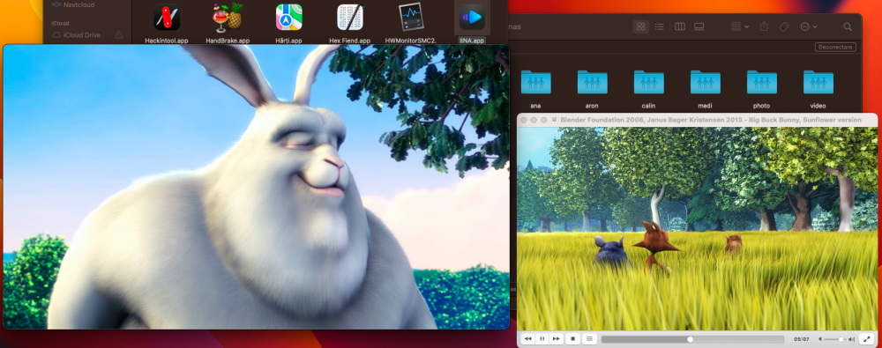The width and height of the screenshot is (882, 348).
Task: Select the aron shared folder
Action: pyautogui.click(x=592, y=82)
